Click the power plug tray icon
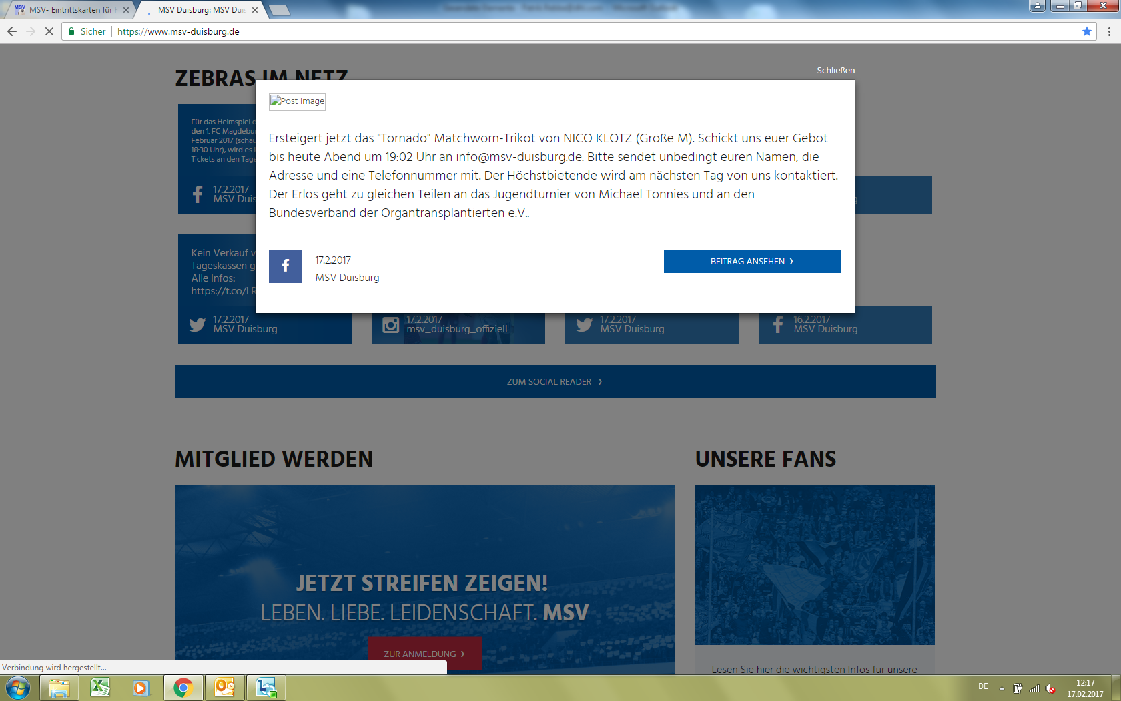Viewport: 1121px width, 701px height. [1018, 688]
